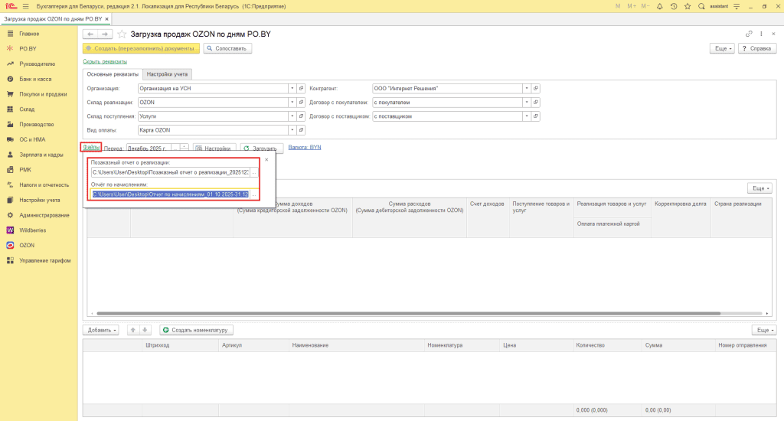Open three-dots form menu near close

(761, 34)
